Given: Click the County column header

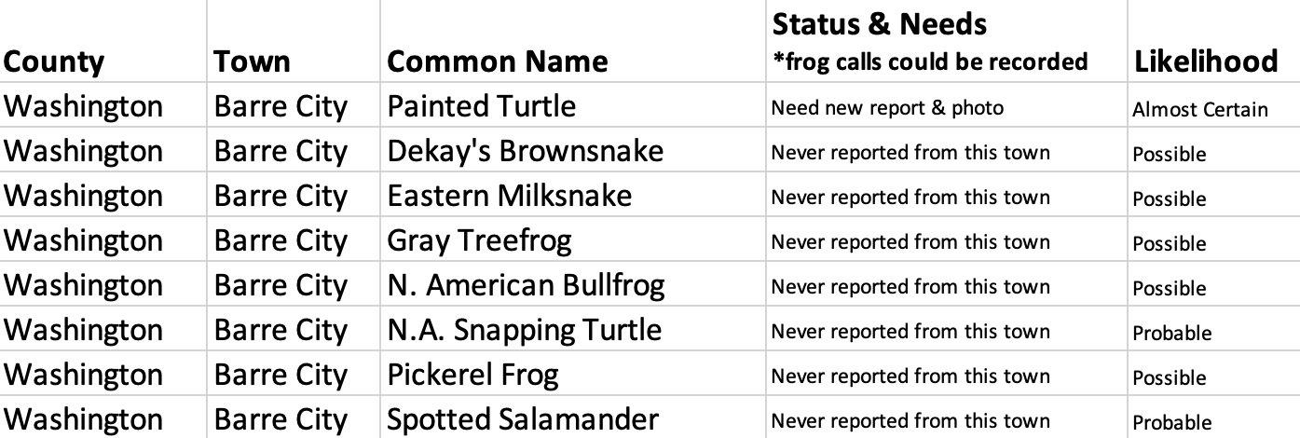Looking at the screenshot, I should 54,62.
